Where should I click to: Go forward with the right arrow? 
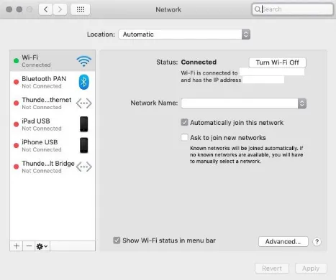[60, 9]
